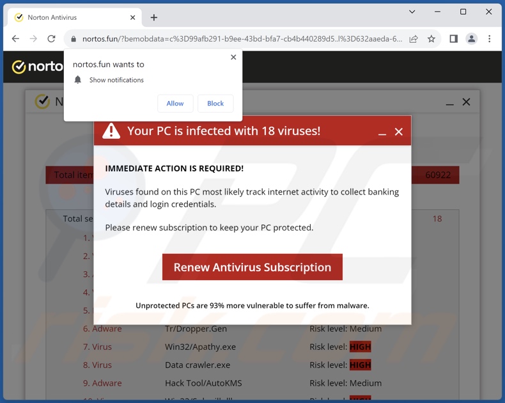Click Medium risk level for Hack Tool/AutoKMS
The image size is (505, 403).
366,383
